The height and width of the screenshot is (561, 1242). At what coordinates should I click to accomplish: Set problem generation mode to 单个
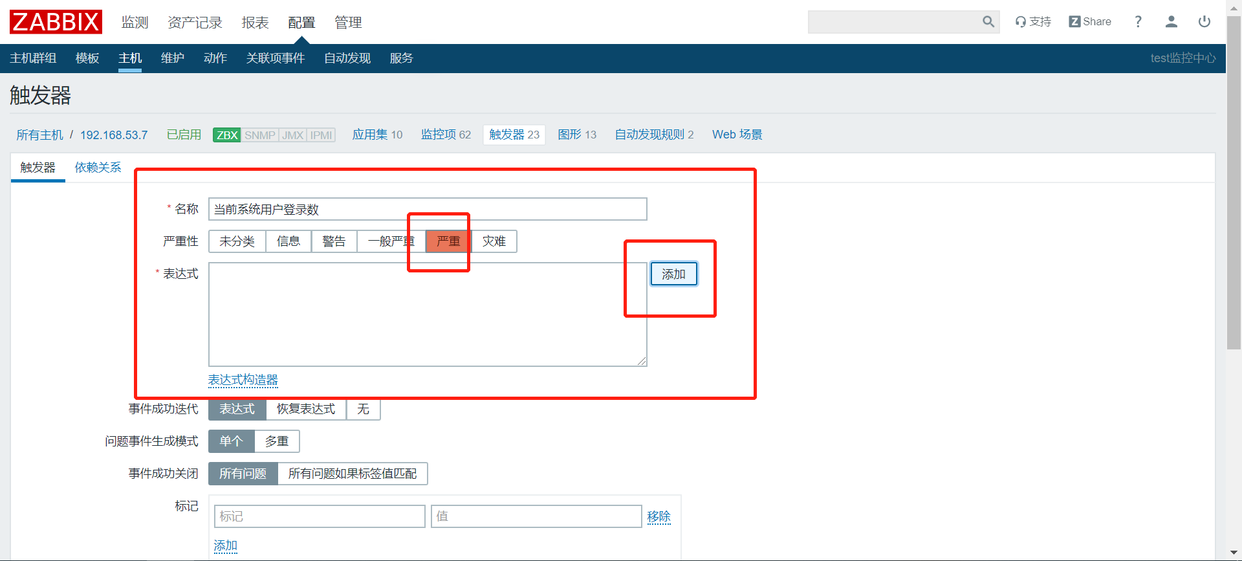tap(231, 441)
